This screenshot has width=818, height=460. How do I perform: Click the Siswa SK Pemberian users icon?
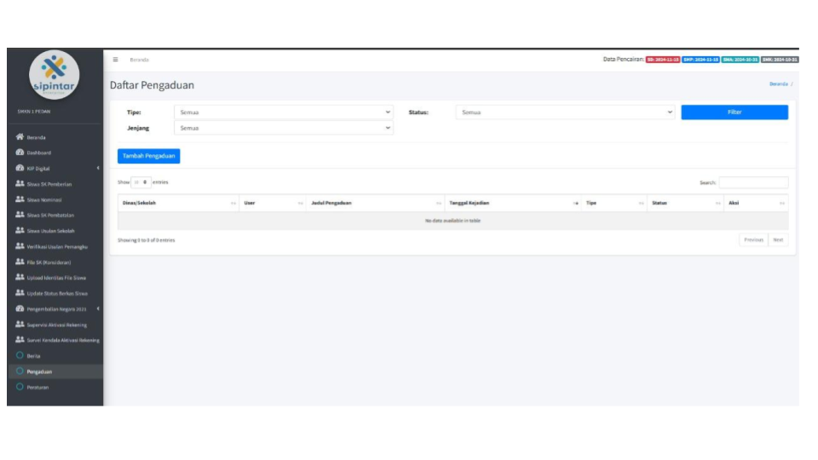[20, 184]
